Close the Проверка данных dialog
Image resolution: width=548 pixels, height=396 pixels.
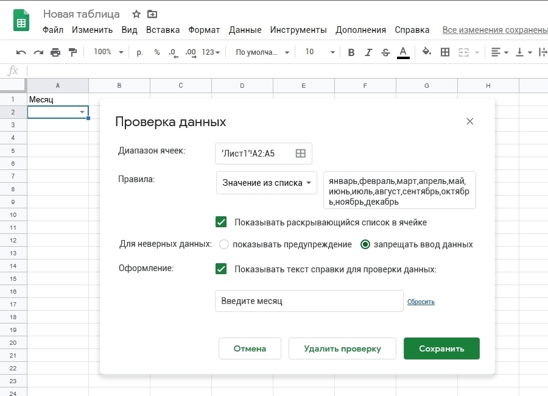(x=469, y=121)
